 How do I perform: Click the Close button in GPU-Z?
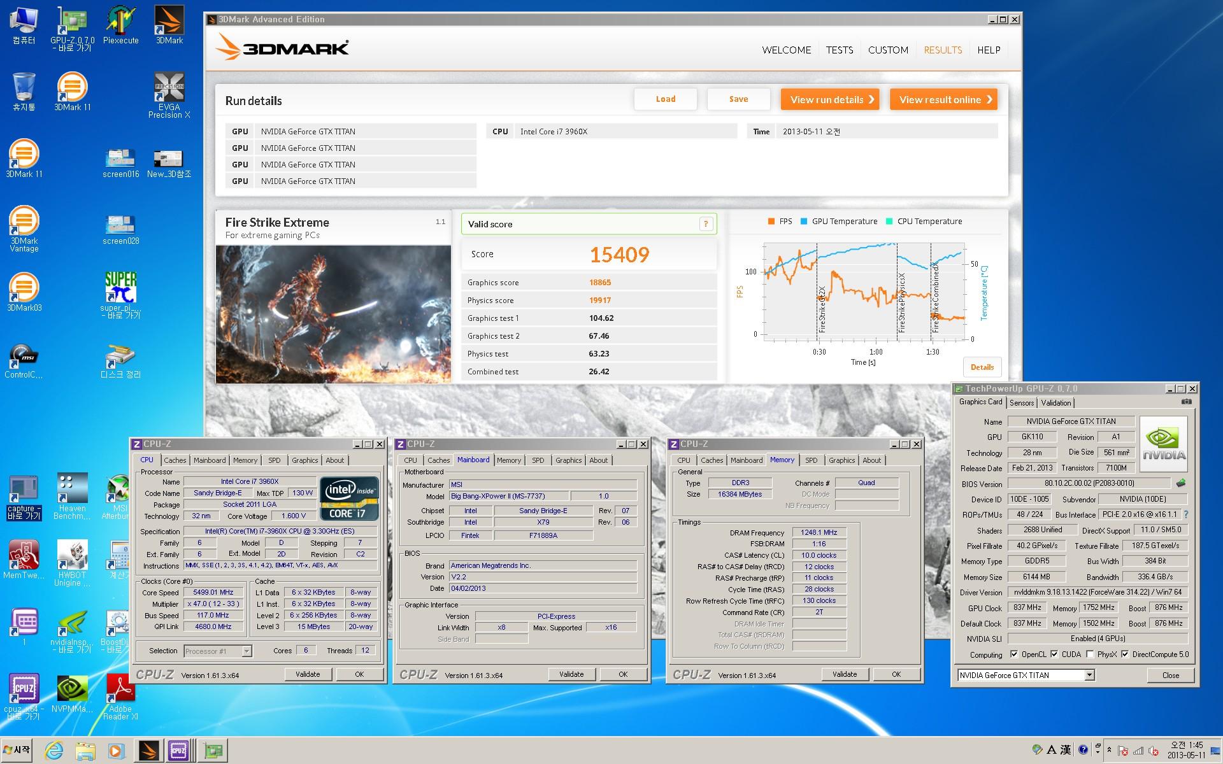pyautogui.click(x=1170, y=675)
